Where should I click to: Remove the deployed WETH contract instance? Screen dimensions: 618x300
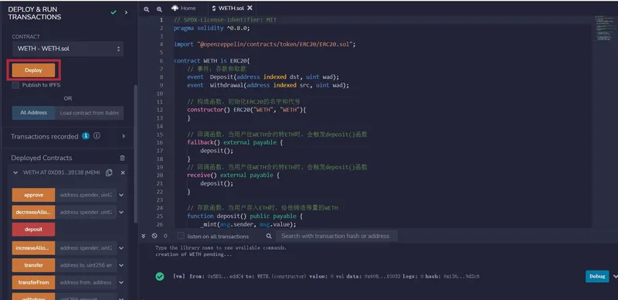123,173
